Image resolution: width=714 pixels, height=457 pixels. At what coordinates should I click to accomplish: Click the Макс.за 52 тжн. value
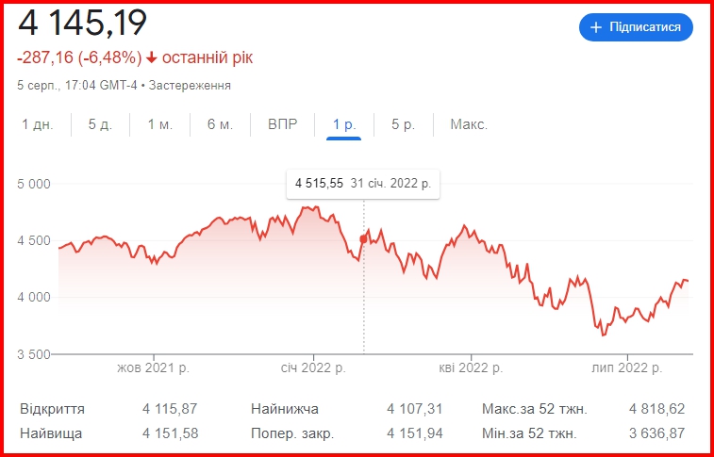(x=657, y=409)
